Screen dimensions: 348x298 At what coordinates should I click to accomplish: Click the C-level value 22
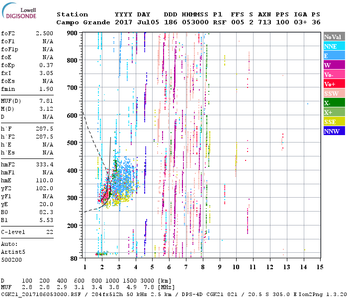(50, 232)
